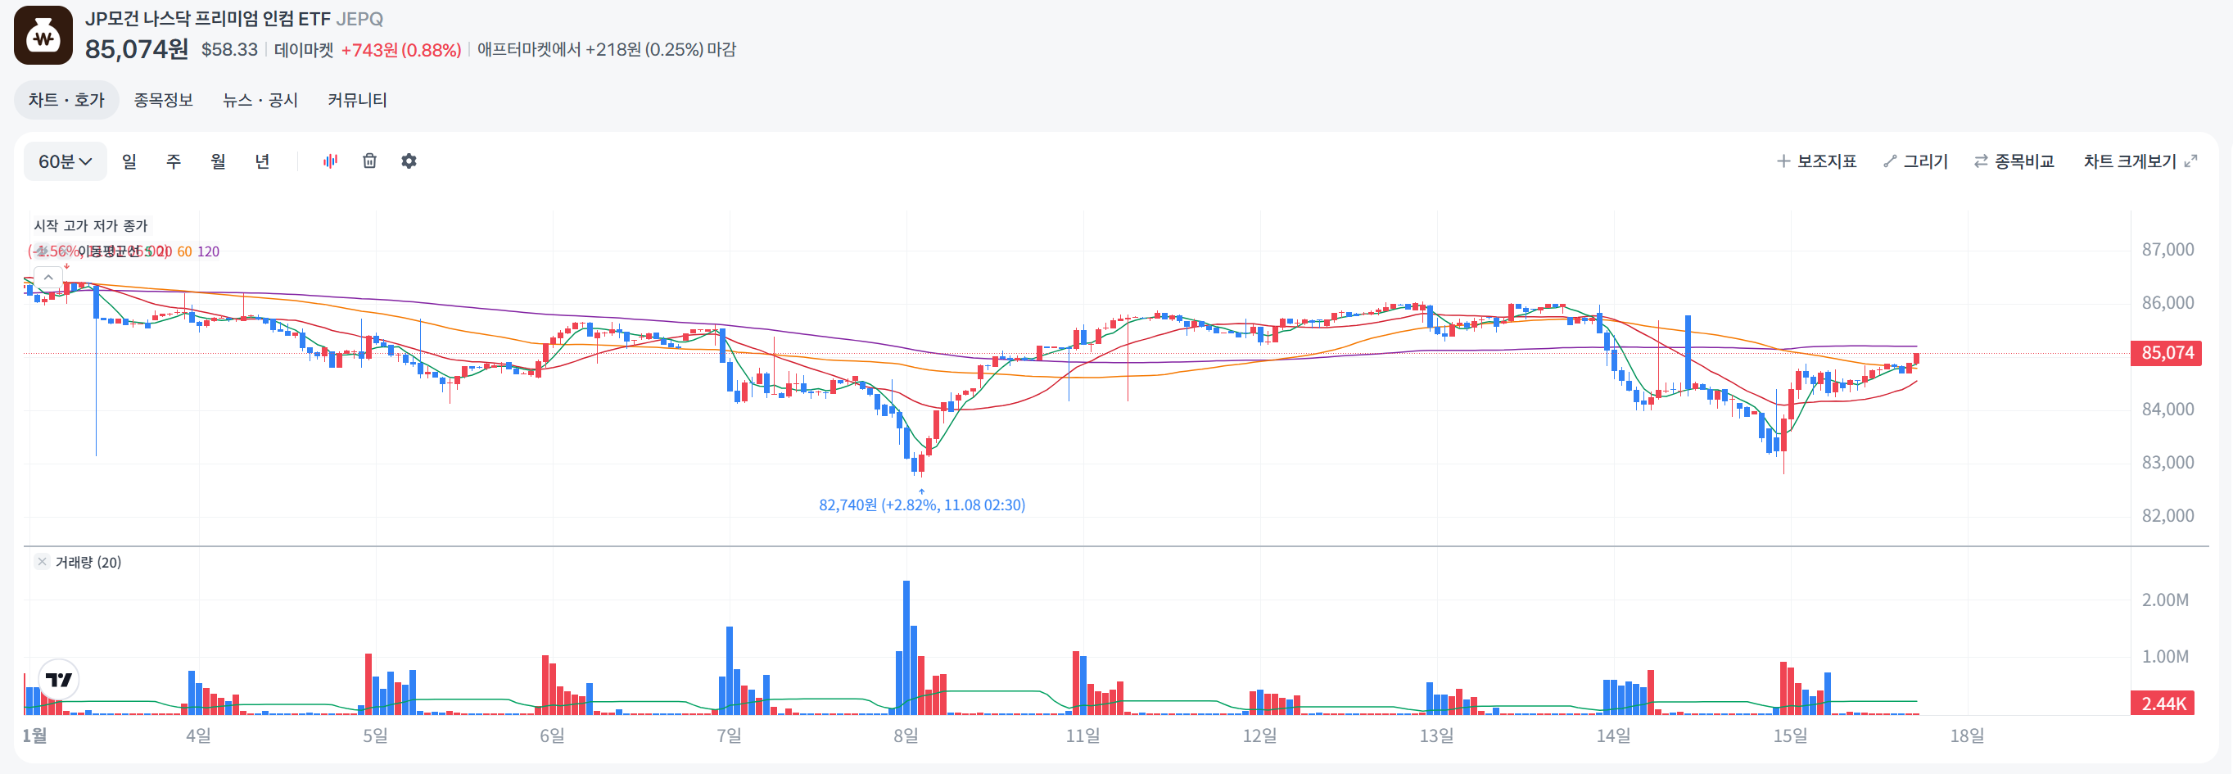Click the 12일 date axis label

click(1259, 736)
